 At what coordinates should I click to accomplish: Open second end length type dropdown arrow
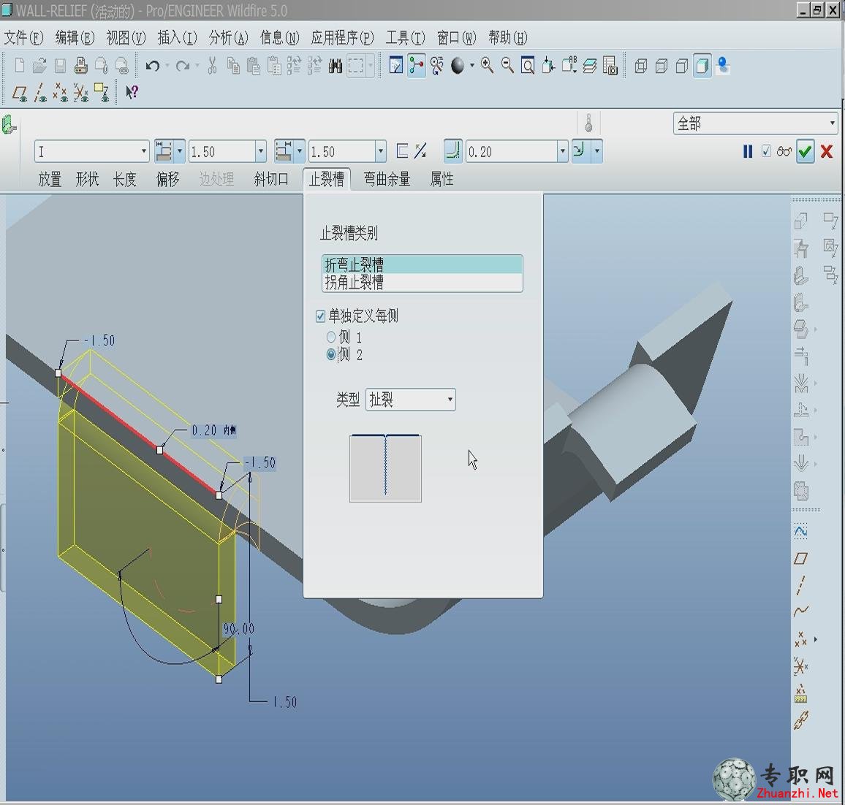point(299,151)
